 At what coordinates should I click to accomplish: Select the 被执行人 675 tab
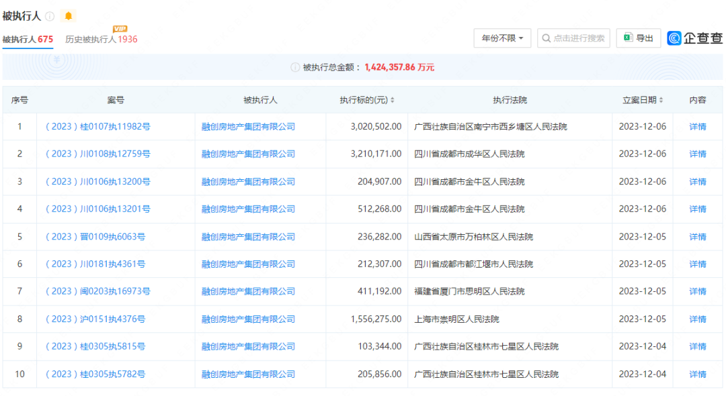28,40
